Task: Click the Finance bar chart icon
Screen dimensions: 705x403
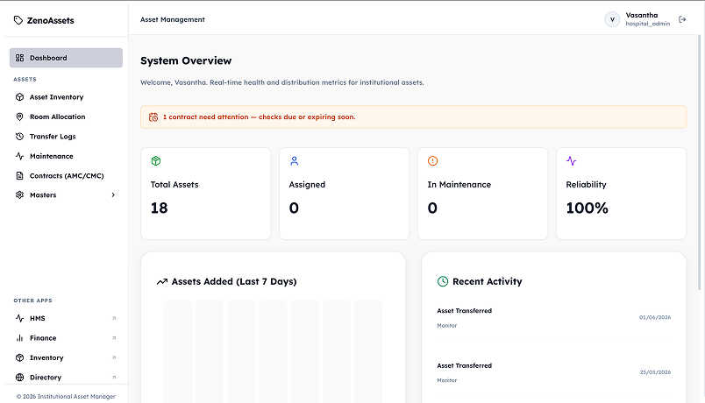Action: (x=19, y=338)
